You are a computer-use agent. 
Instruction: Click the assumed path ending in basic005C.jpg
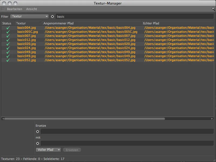tap(91, 32)
